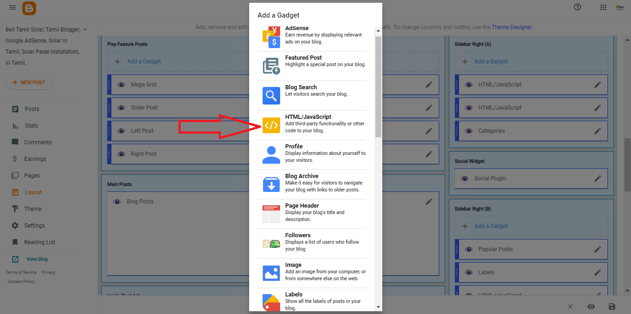Select the Followers gadget icon

[x=271, y=244]
